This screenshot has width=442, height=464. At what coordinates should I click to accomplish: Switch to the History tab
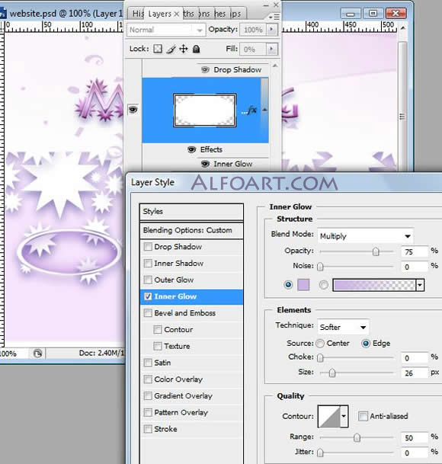click(137, 14)
